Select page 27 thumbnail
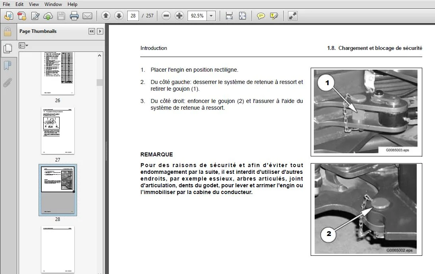 coord(58,131)
